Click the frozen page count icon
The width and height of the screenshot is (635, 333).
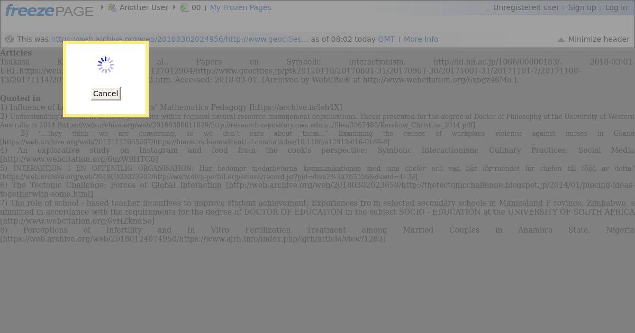click(184, 7)
